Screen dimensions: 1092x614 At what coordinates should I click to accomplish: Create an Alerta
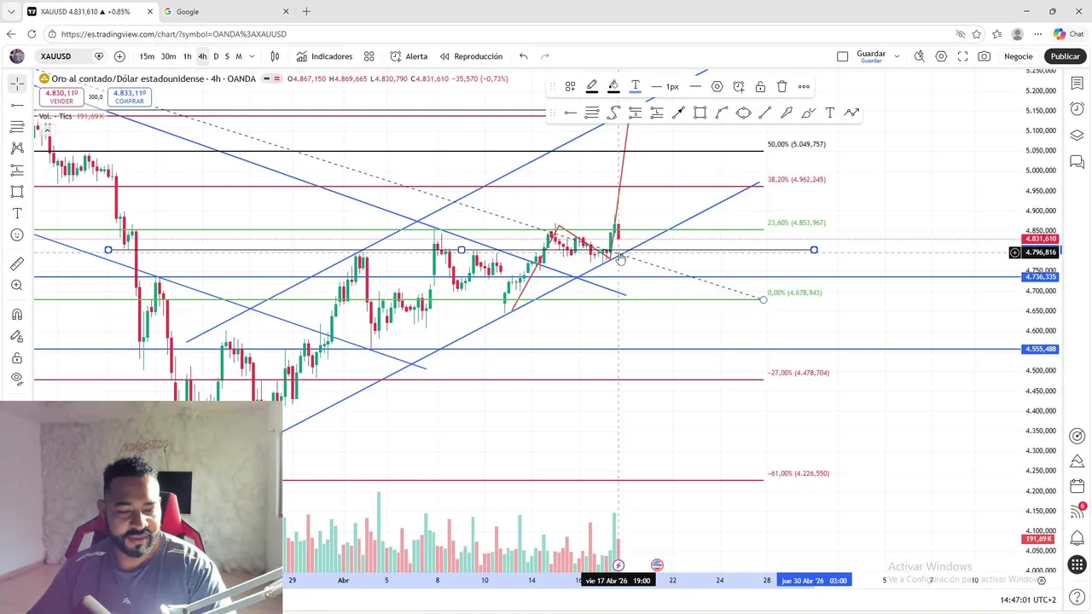[409, 56]
